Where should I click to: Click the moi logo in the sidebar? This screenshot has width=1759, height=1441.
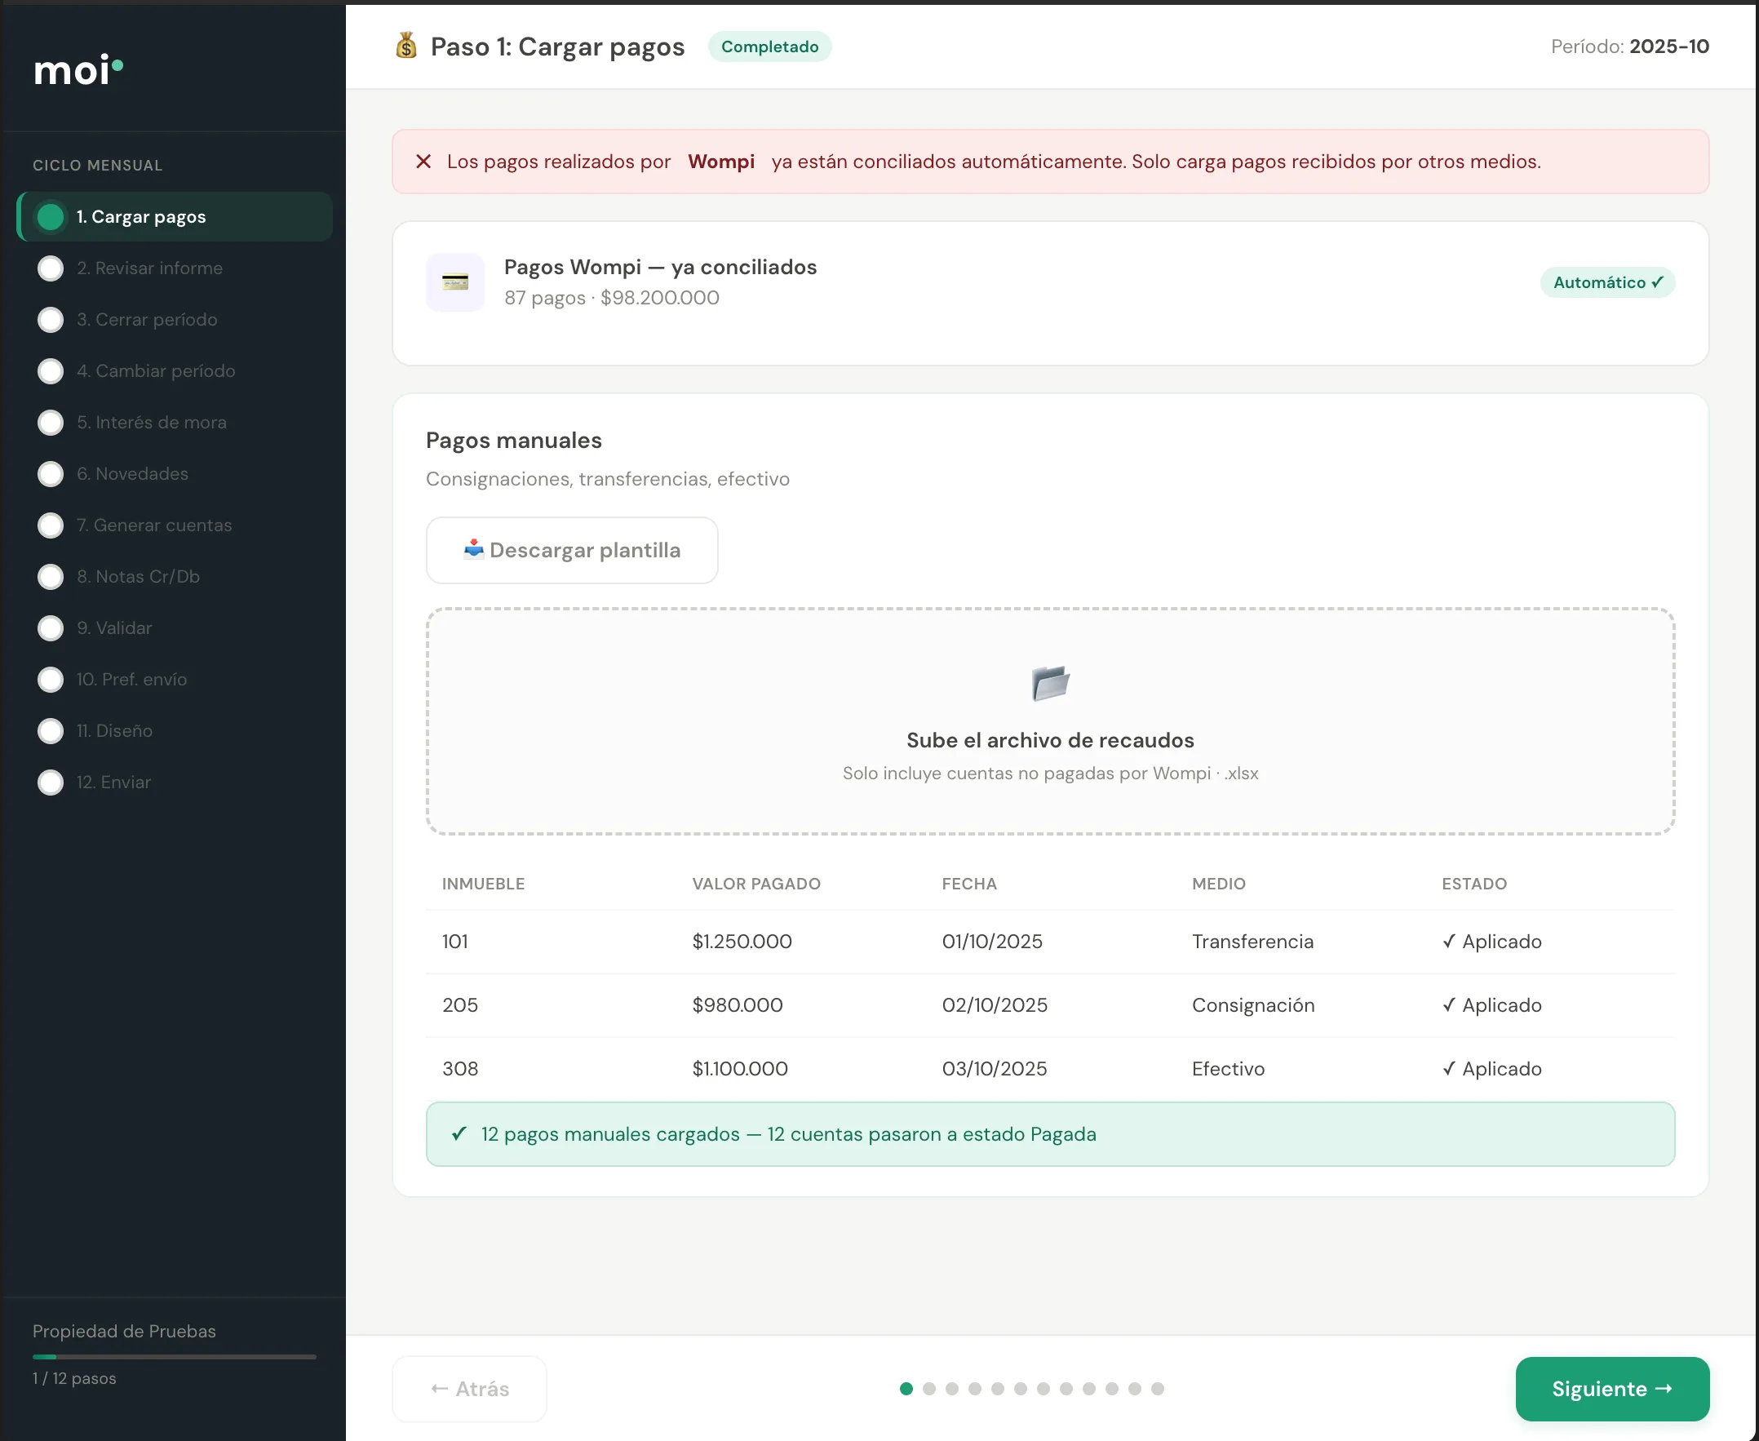78,69
